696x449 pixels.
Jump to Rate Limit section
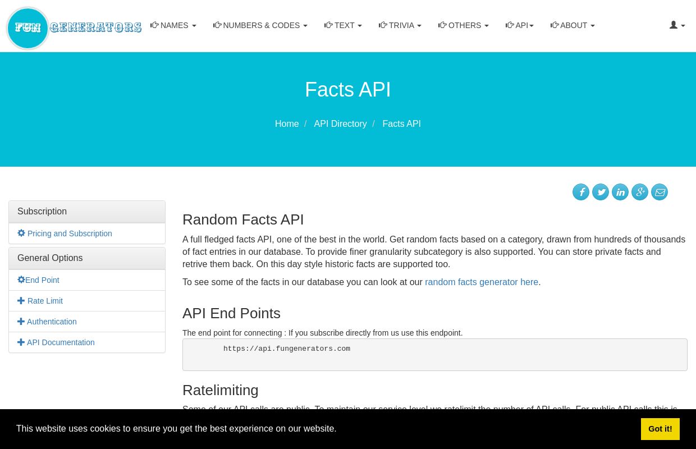click(x=45, y=301)
